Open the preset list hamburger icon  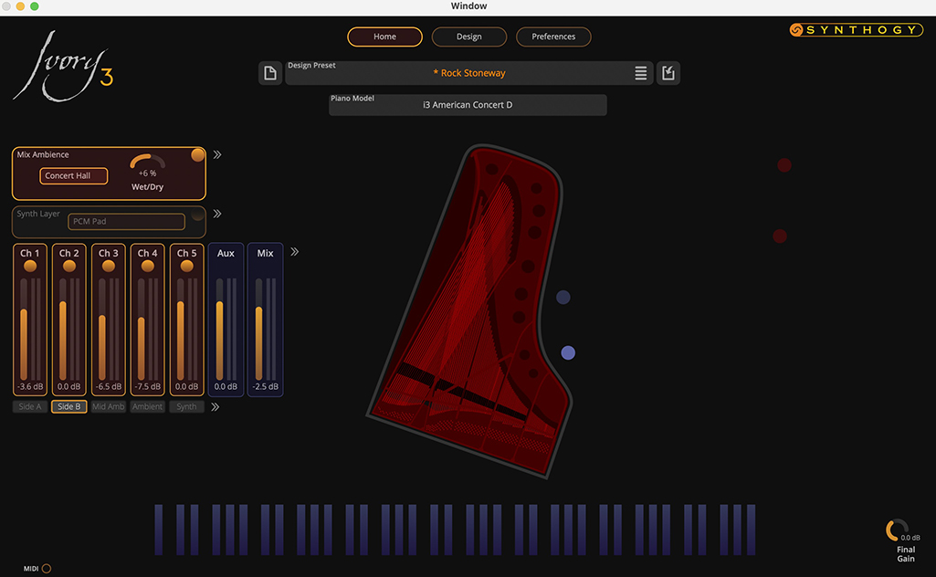pos(640,72)
